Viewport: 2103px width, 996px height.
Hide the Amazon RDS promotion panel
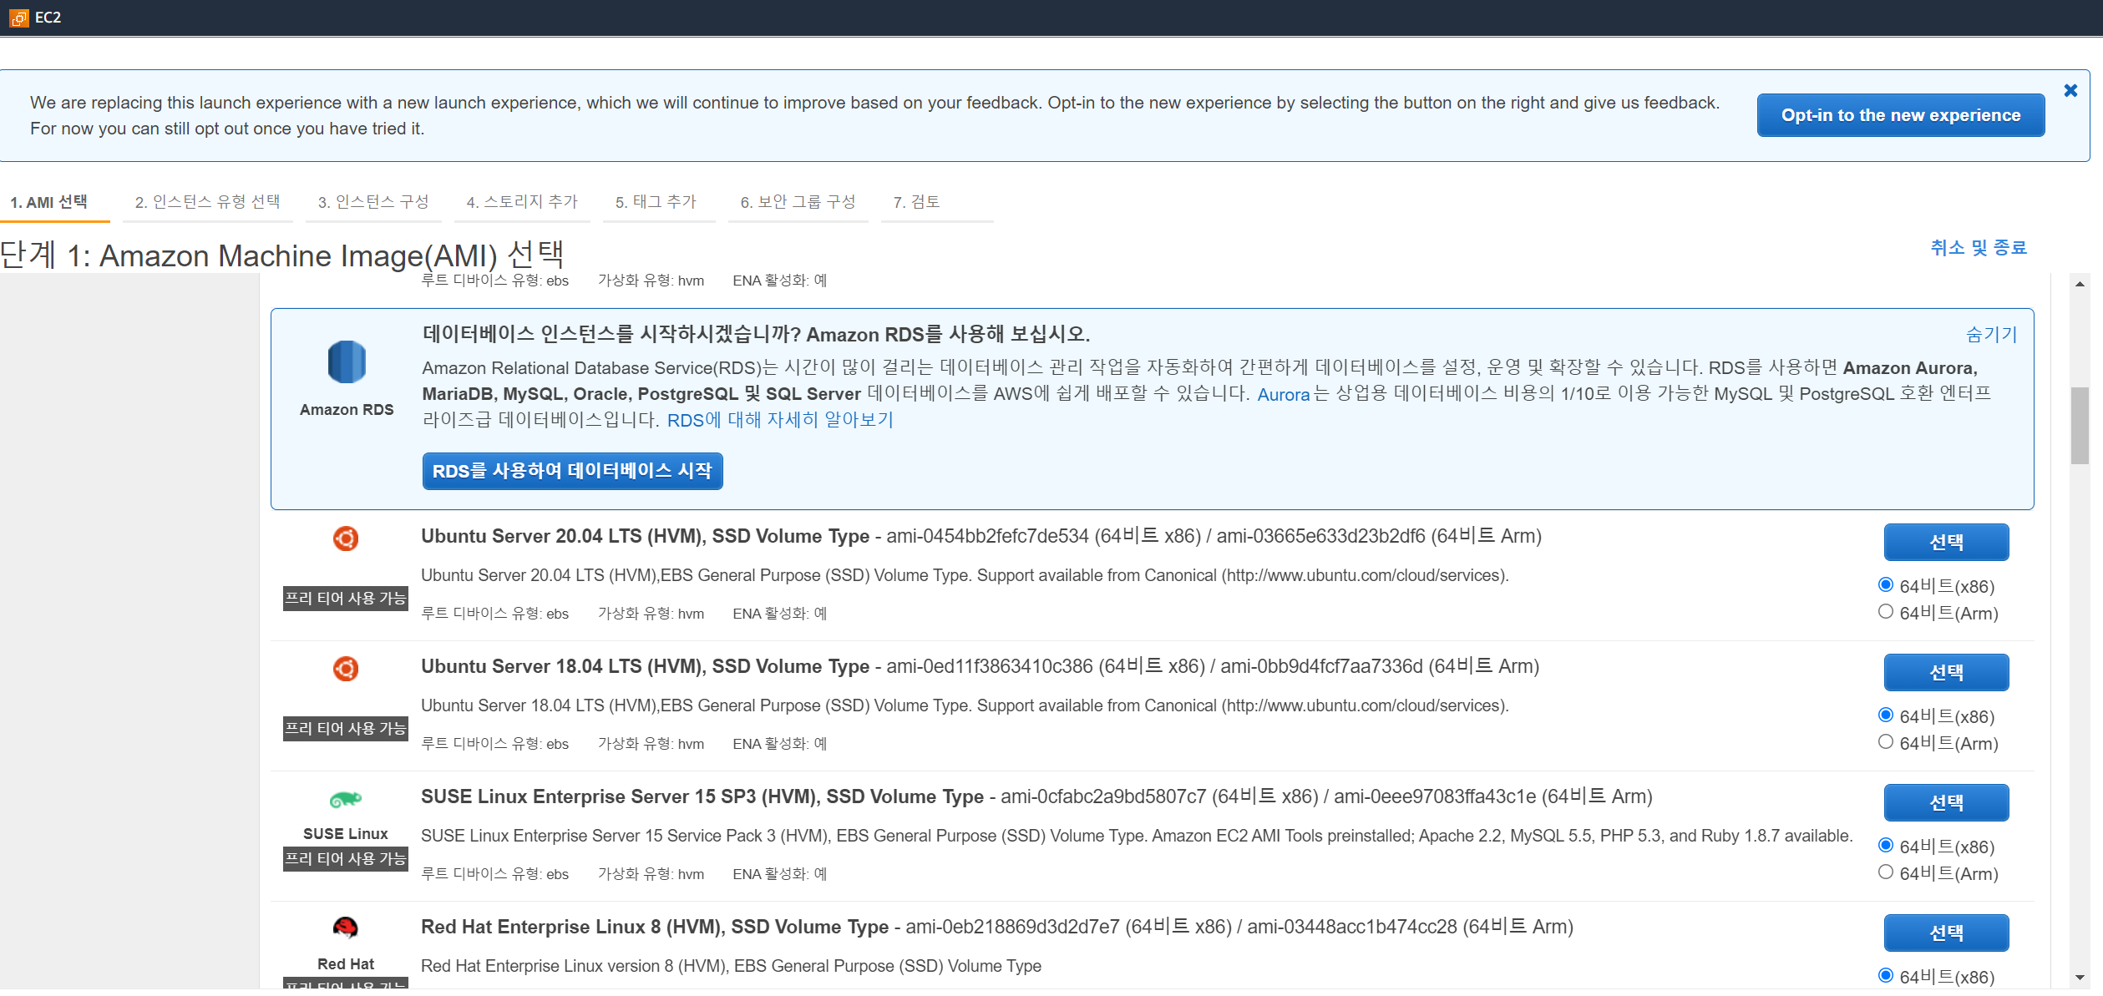[x=1991, y=335]
